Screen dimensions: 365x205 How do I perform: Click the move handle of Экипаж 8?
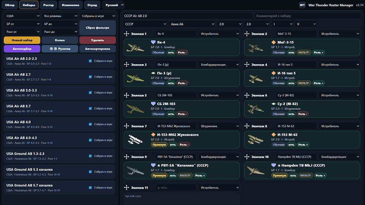(x=247, y=126)
